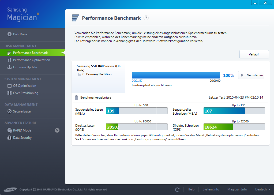Click the 'Up to 130' label
The height and width of the screenshot is (195, 274).
tap(239, 105)
